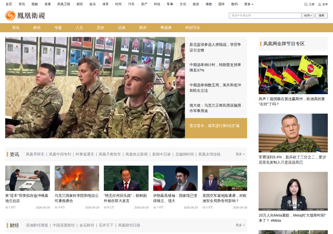
Task: Open headline 新北蓝绿参选人拼陆战
Action: [215, 47]
